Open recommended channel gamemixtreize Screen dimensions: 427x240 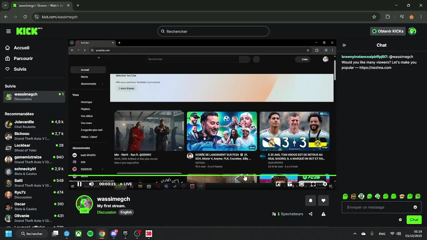coord(34,159)
